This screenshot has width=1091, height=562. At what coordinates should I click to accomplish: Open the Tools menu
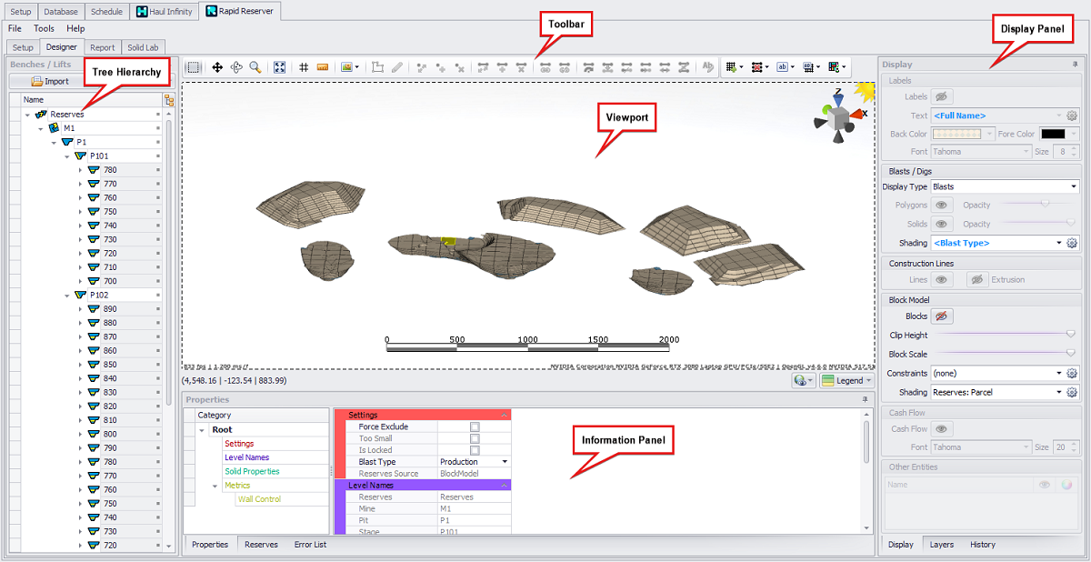coord(44,29)
